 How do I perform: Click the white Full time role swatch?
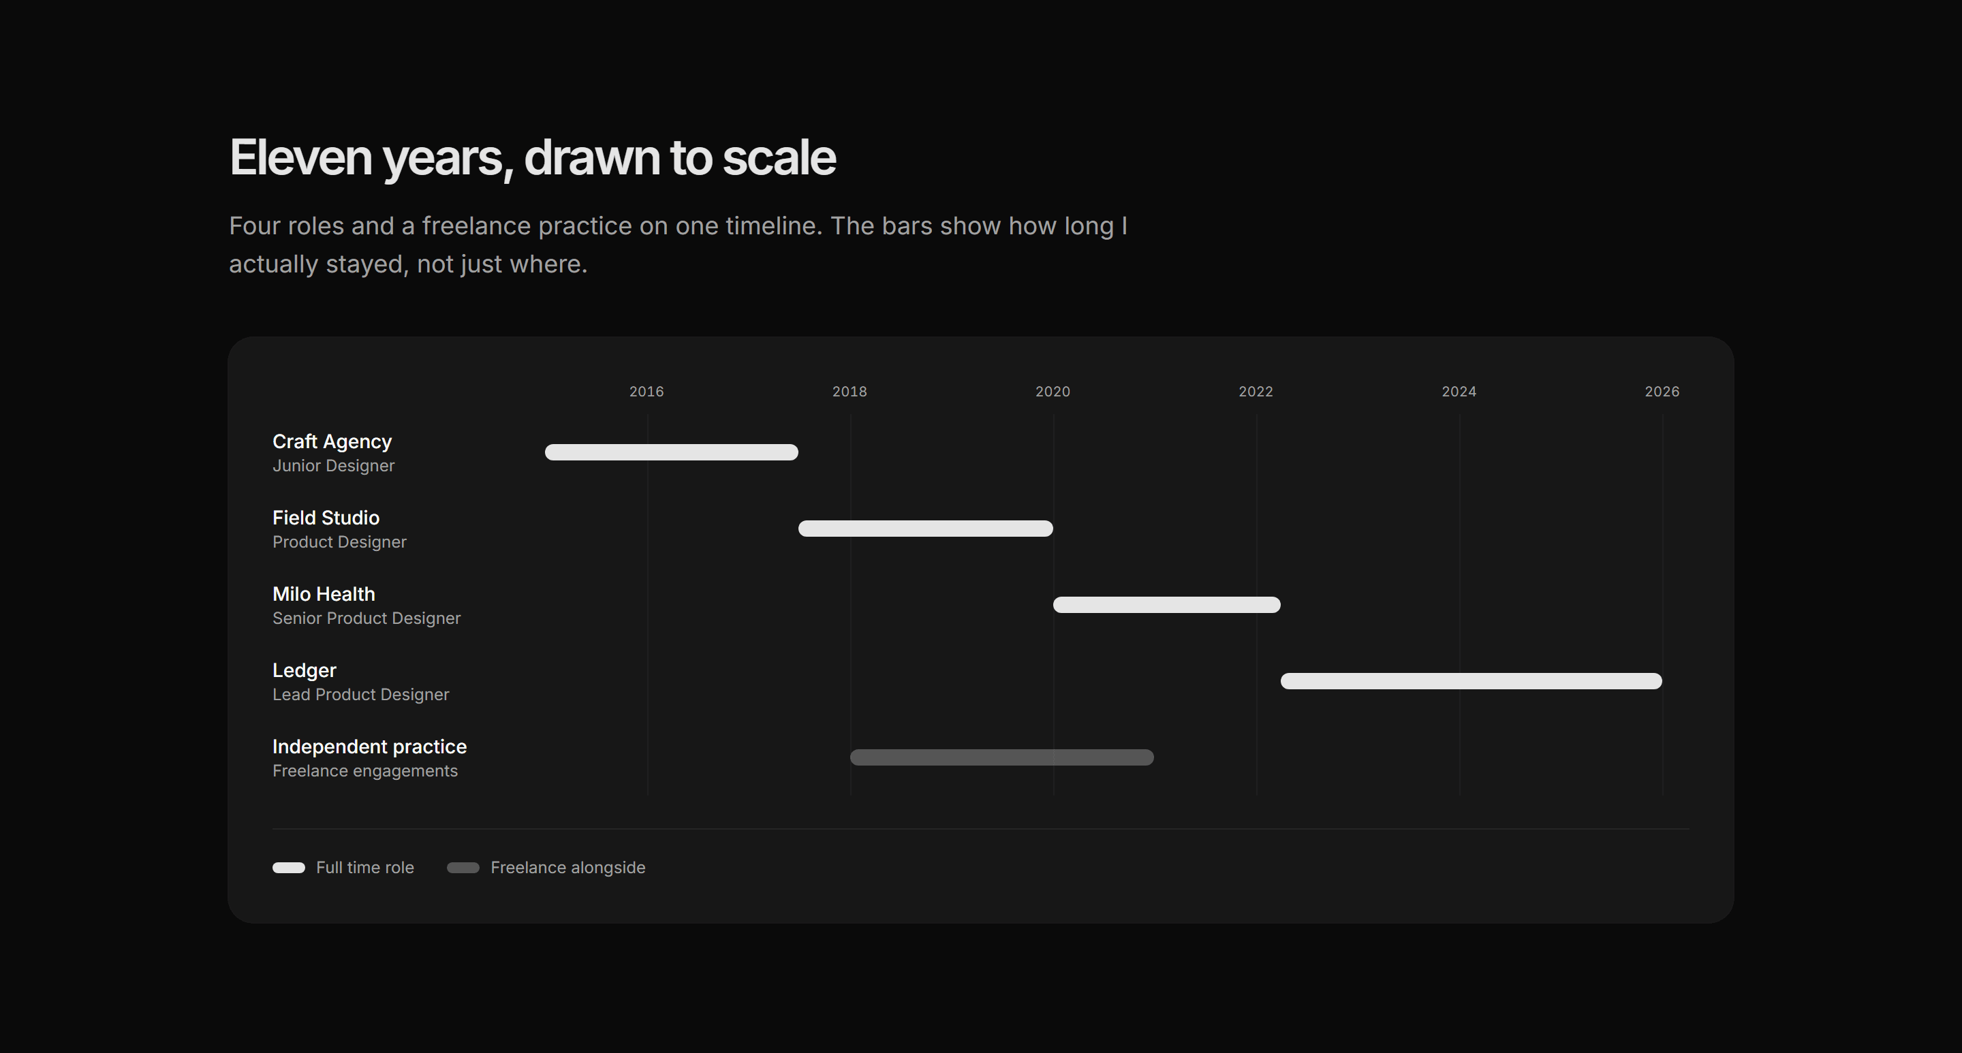(x=289, y=868)
